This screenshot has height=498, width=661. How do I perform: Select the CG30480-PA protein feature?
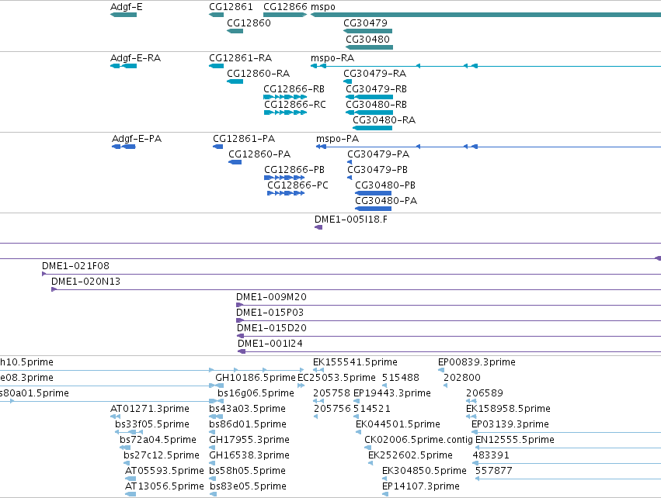pos(373,209)
